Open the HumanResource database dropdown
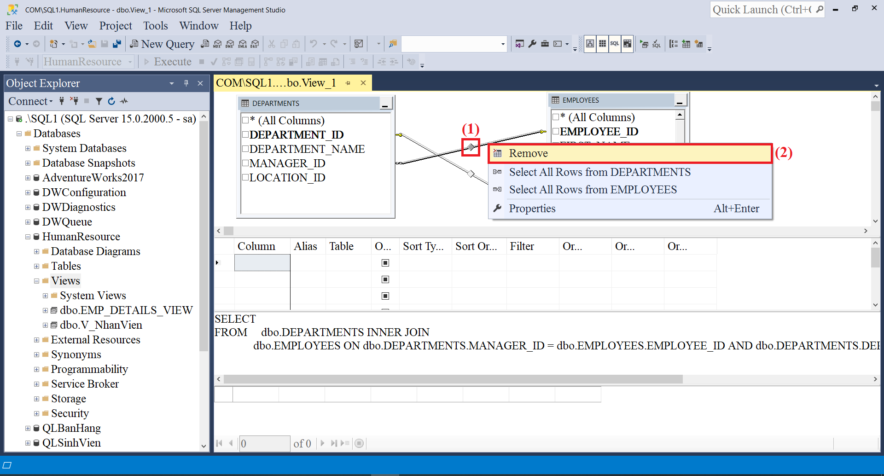Screen dimensions: 884x476 point(131,61)
